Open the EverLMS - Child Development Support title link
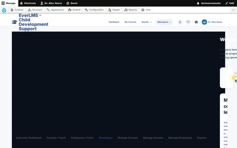 [34, 22]
